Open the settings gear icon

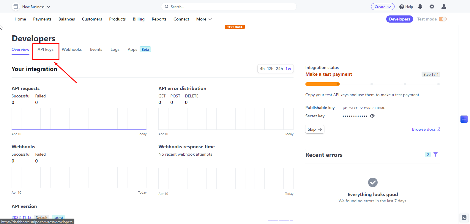[432, 7]
